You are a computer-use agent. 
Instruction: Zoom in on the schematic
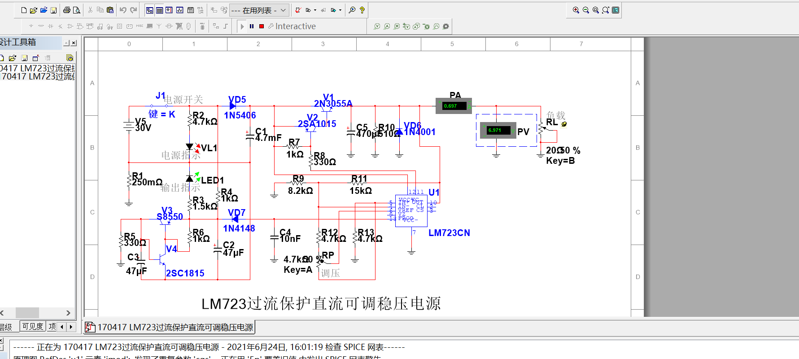click(x=576, y=10)
